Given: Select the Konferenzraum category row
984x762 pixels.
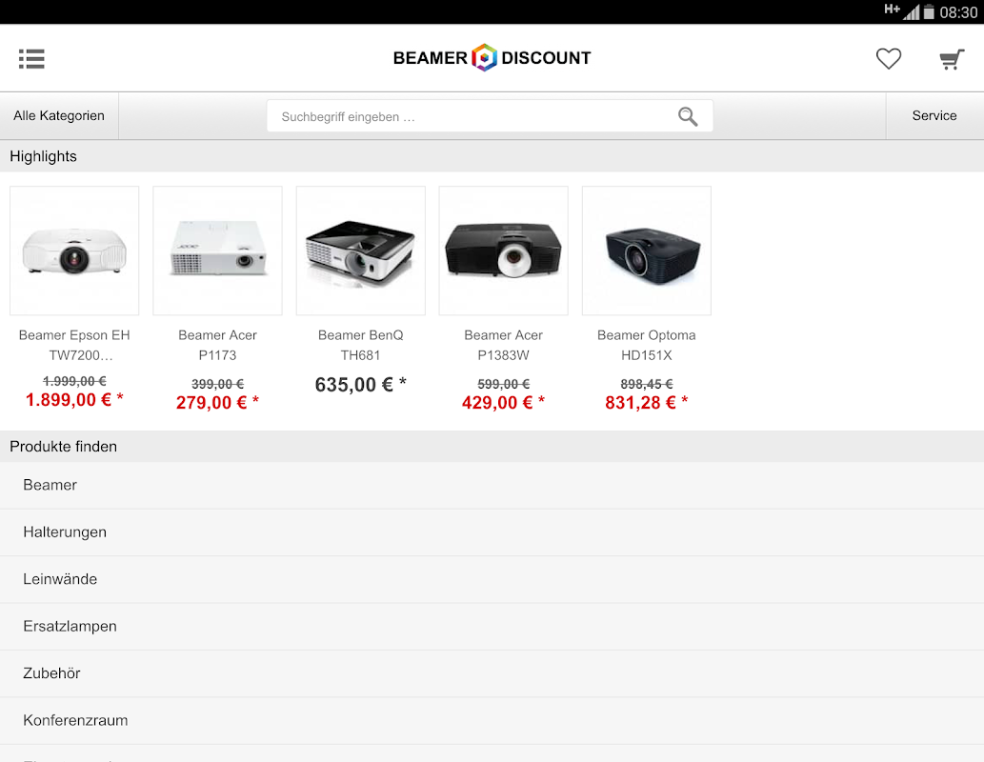Looking at the screenshot, I should (x=492, y=721).
